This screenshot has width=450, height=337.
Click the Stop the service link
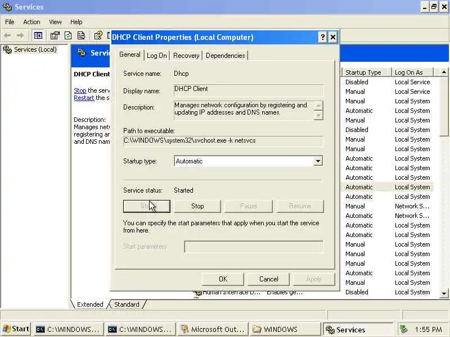coord(80,90)
